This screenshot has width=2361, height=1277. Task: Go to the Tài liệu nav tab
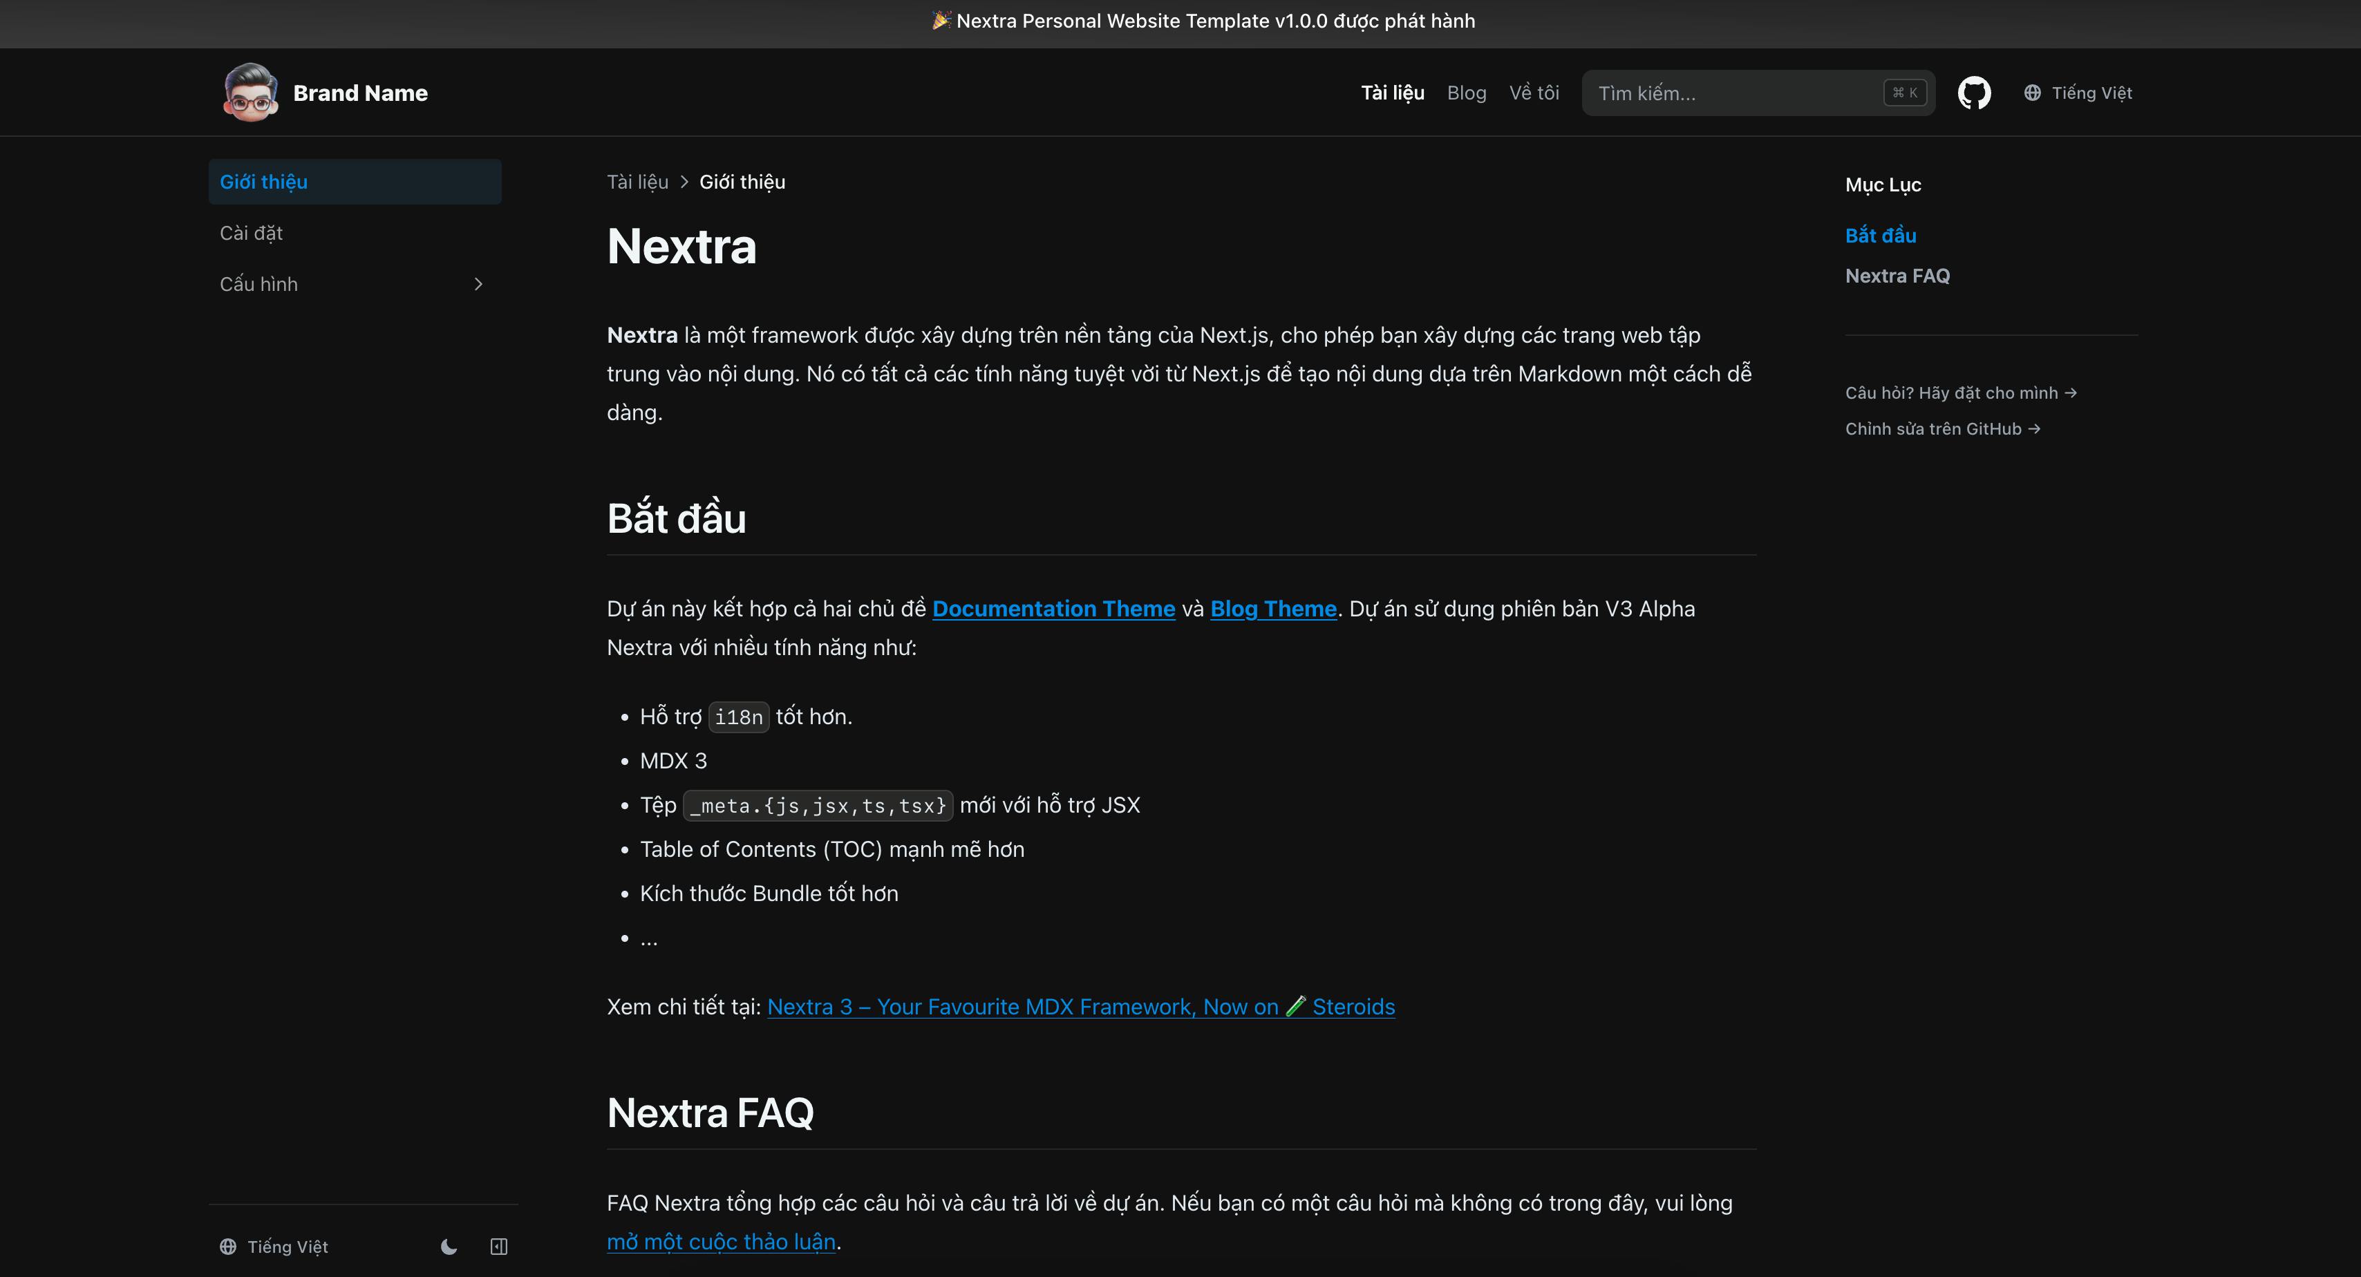pos(1392,93)
